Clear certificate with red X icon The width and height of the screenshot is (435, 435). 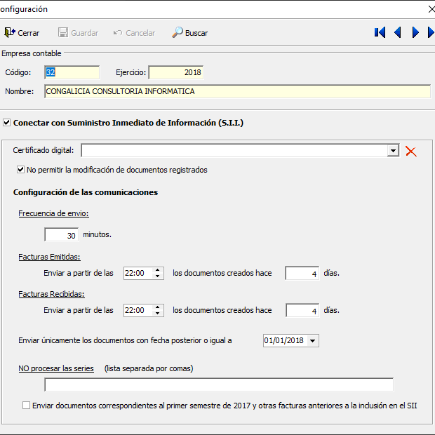point(411,151)
